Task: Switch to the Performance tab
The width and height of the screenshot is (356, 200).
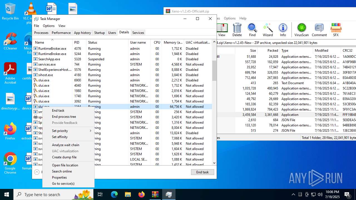Action: tap(61, 33)
